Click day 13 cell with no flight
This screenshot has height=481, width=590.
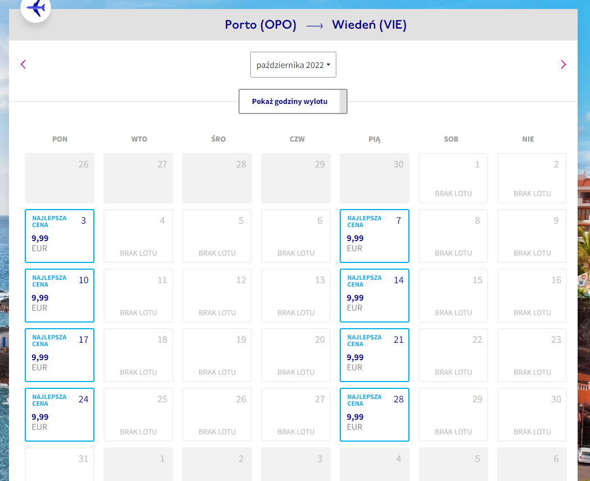coord(296,296)
